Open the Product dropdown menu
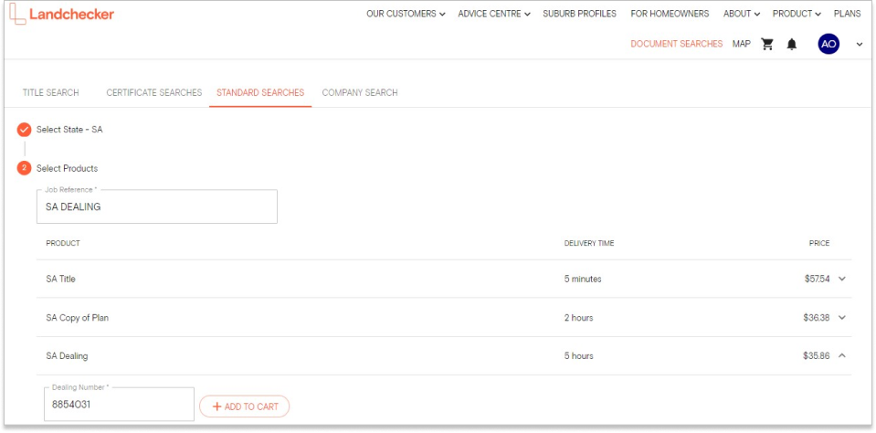876x433 pixels. pos(797,14)
